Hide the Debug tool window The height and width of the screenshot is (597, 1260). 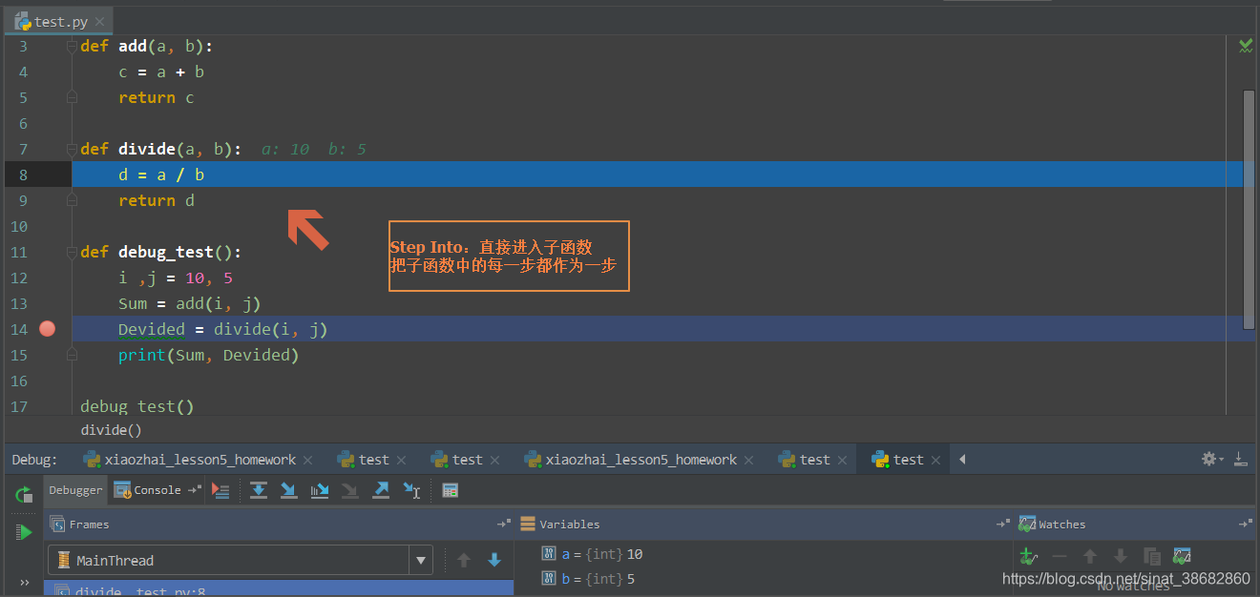click(1241, 459)
